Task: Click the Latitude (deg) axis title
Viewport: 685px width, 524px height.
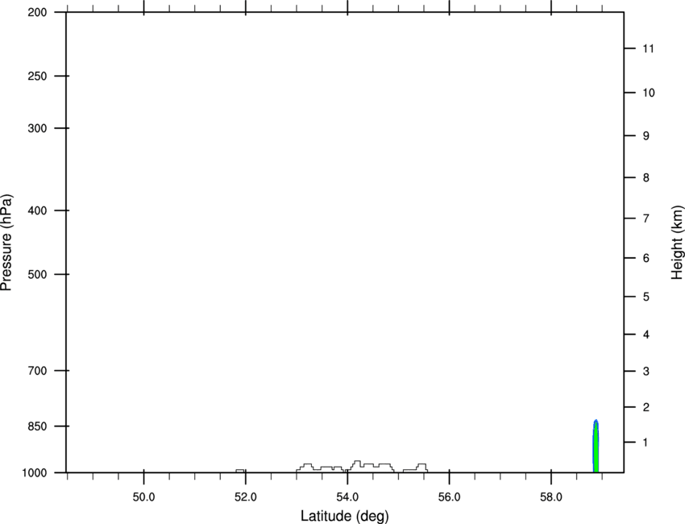Action: point(344,516)
